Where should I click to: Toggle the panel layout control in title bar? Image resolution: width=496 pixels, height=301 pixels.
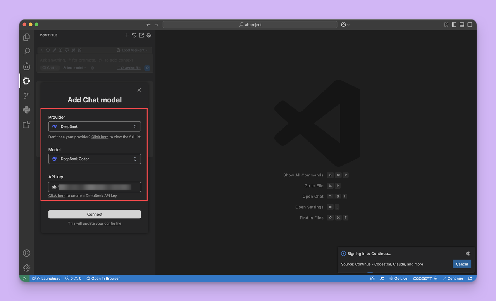coord(462,24)
